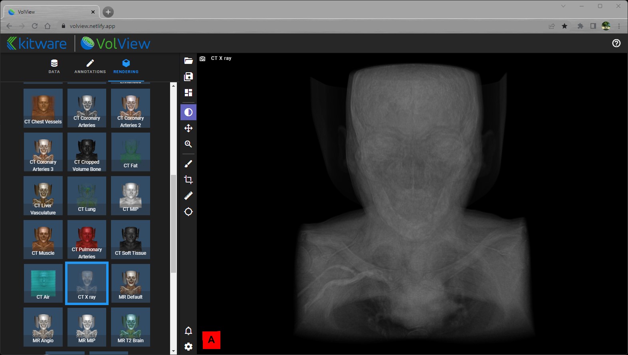The height and width of the screenshot is (355, 628).
Task: Pick the CT Soft Tissue preset
Action: 131,240
